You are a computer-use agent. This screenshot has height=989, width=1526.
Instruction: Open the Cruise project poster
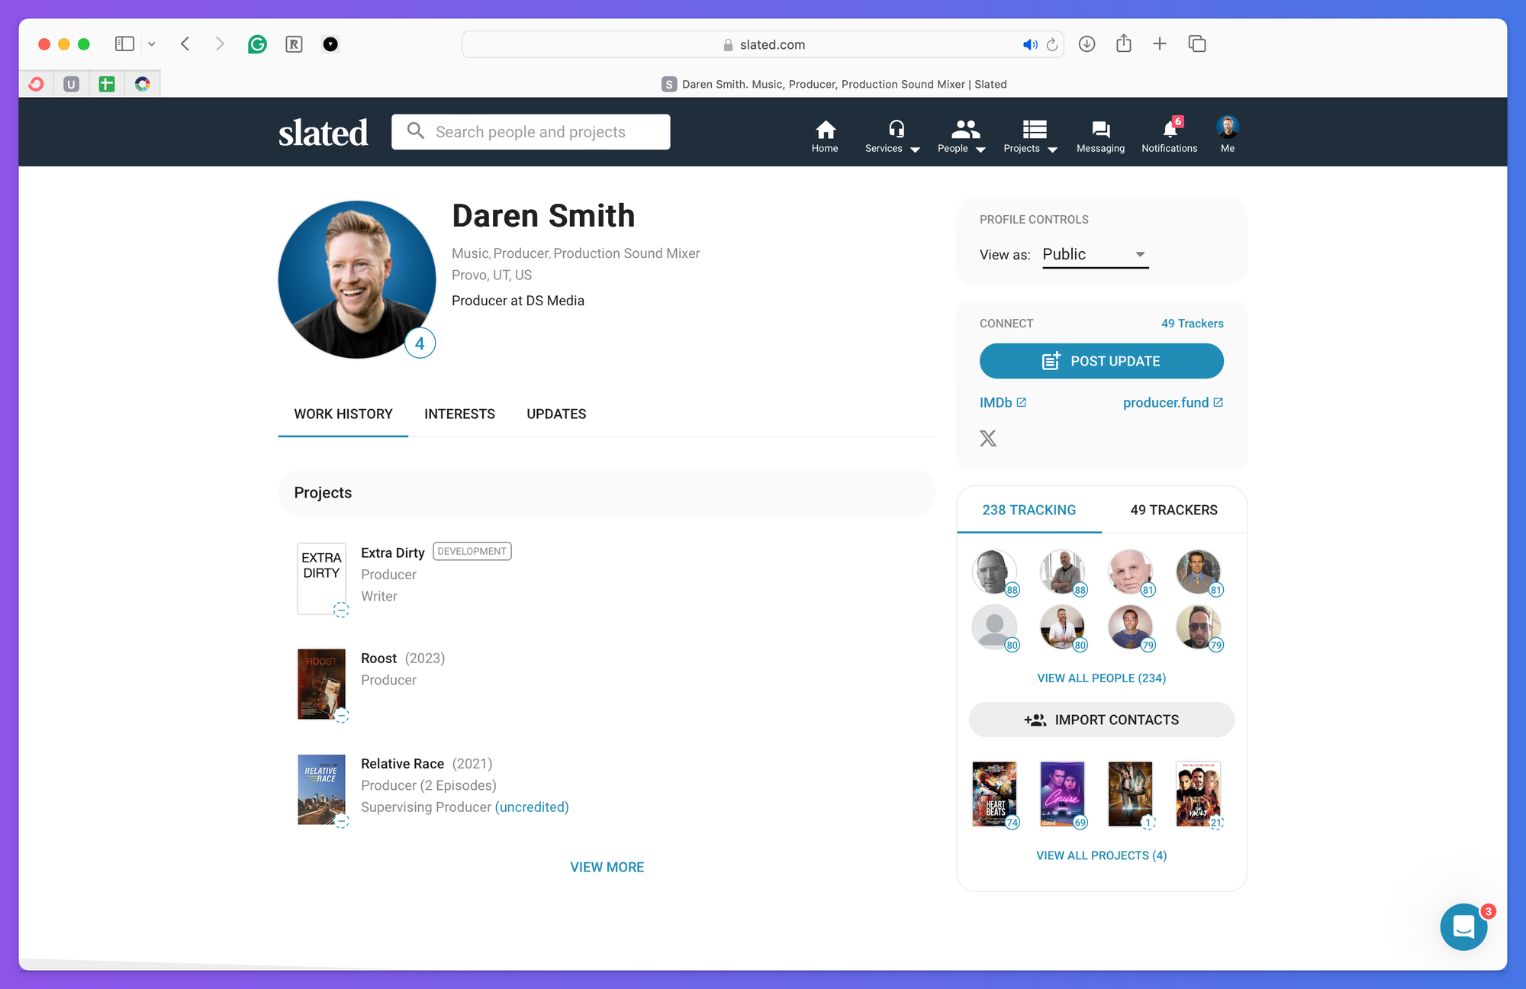pos(1062,794)
